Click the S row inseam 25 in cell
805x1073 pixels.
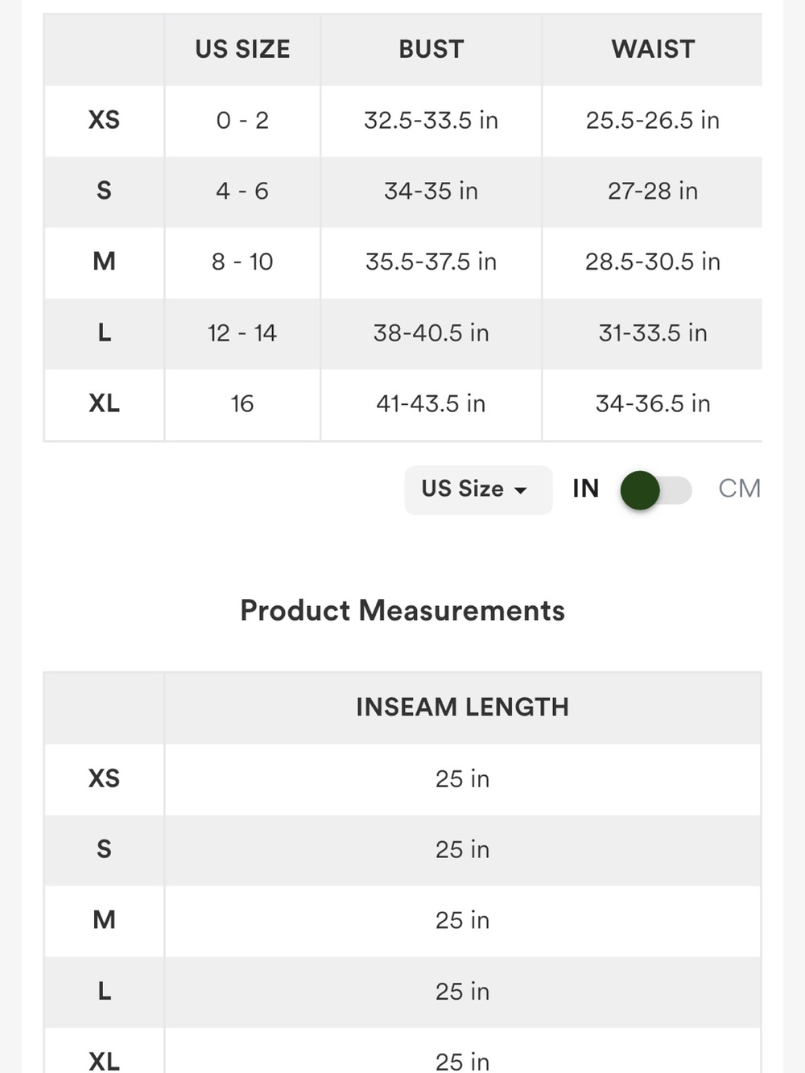tap(463, 850)
